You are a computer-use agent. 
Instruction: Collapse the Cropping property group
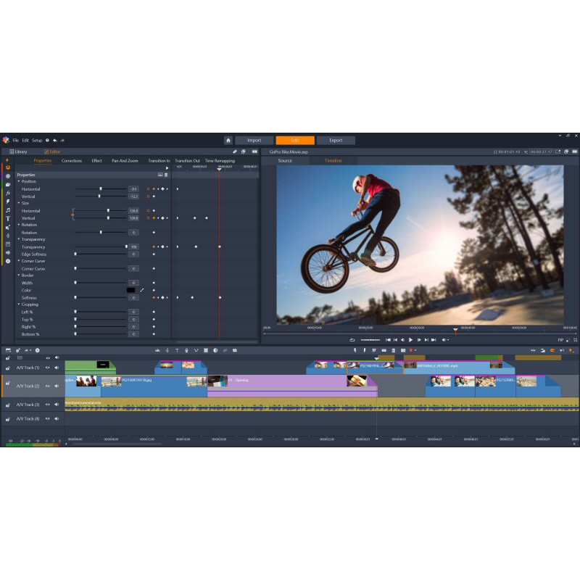(19, 304)
